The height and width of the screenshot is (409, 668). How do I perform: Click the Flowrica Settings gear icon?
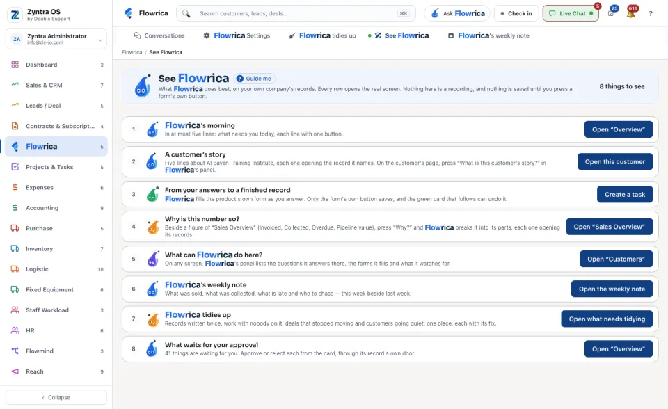[x=207, y=35]
